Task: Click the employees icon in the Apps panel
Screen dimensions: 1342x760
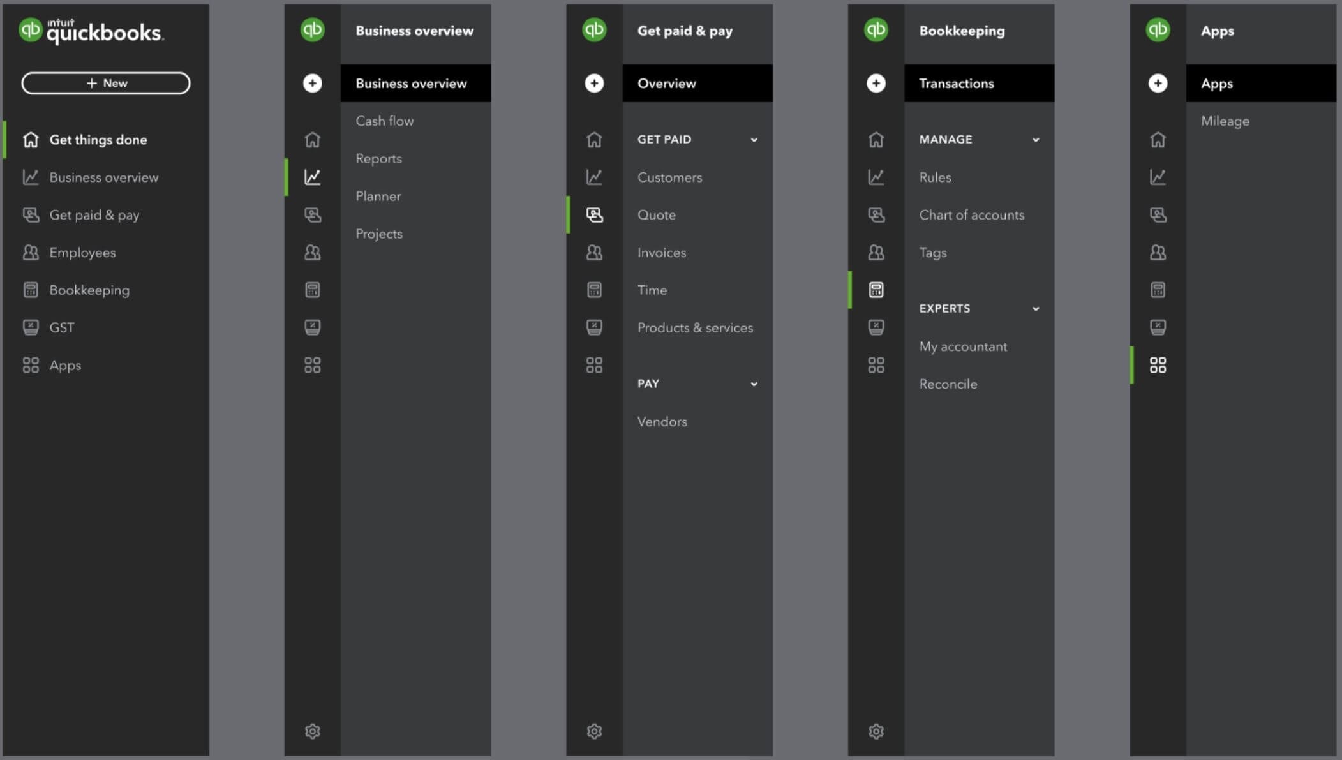Action: [x=1158, y=253]
